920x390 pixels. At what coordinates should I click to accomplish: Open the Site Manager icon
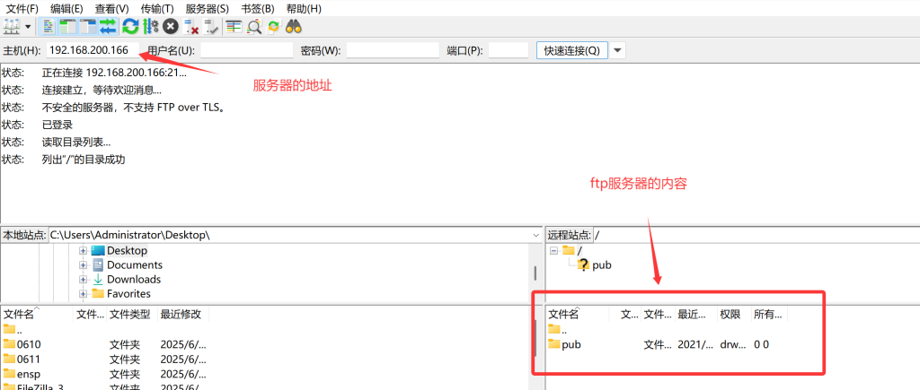coord(12,27)
